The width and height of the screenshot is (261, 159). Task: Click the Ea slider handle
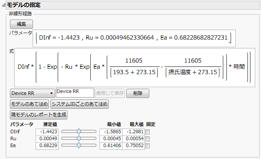(79, 145)
